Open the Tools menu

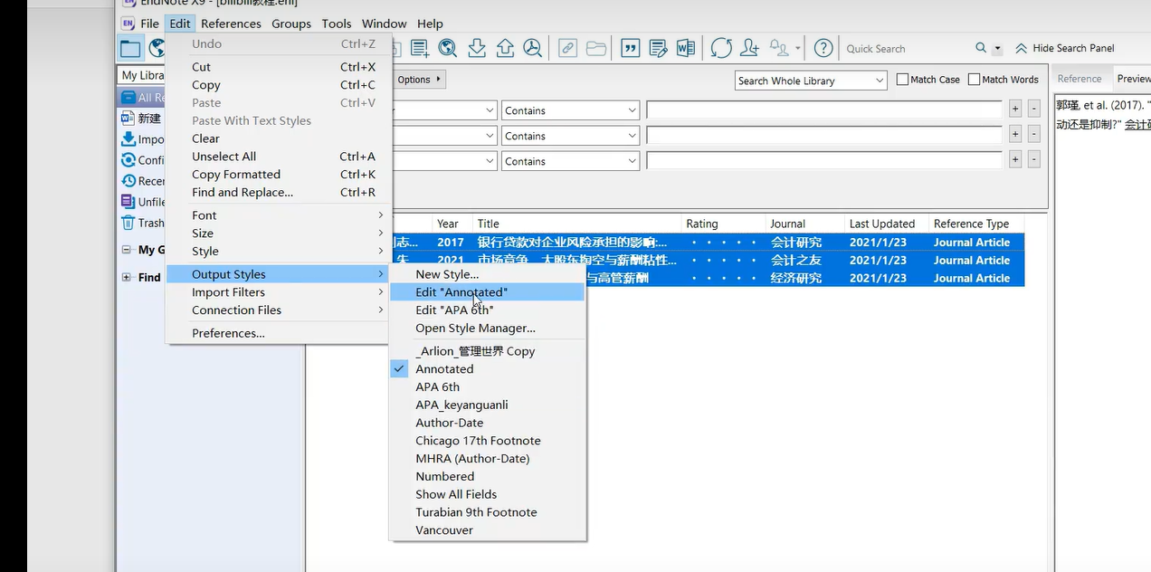pos(336,24)
